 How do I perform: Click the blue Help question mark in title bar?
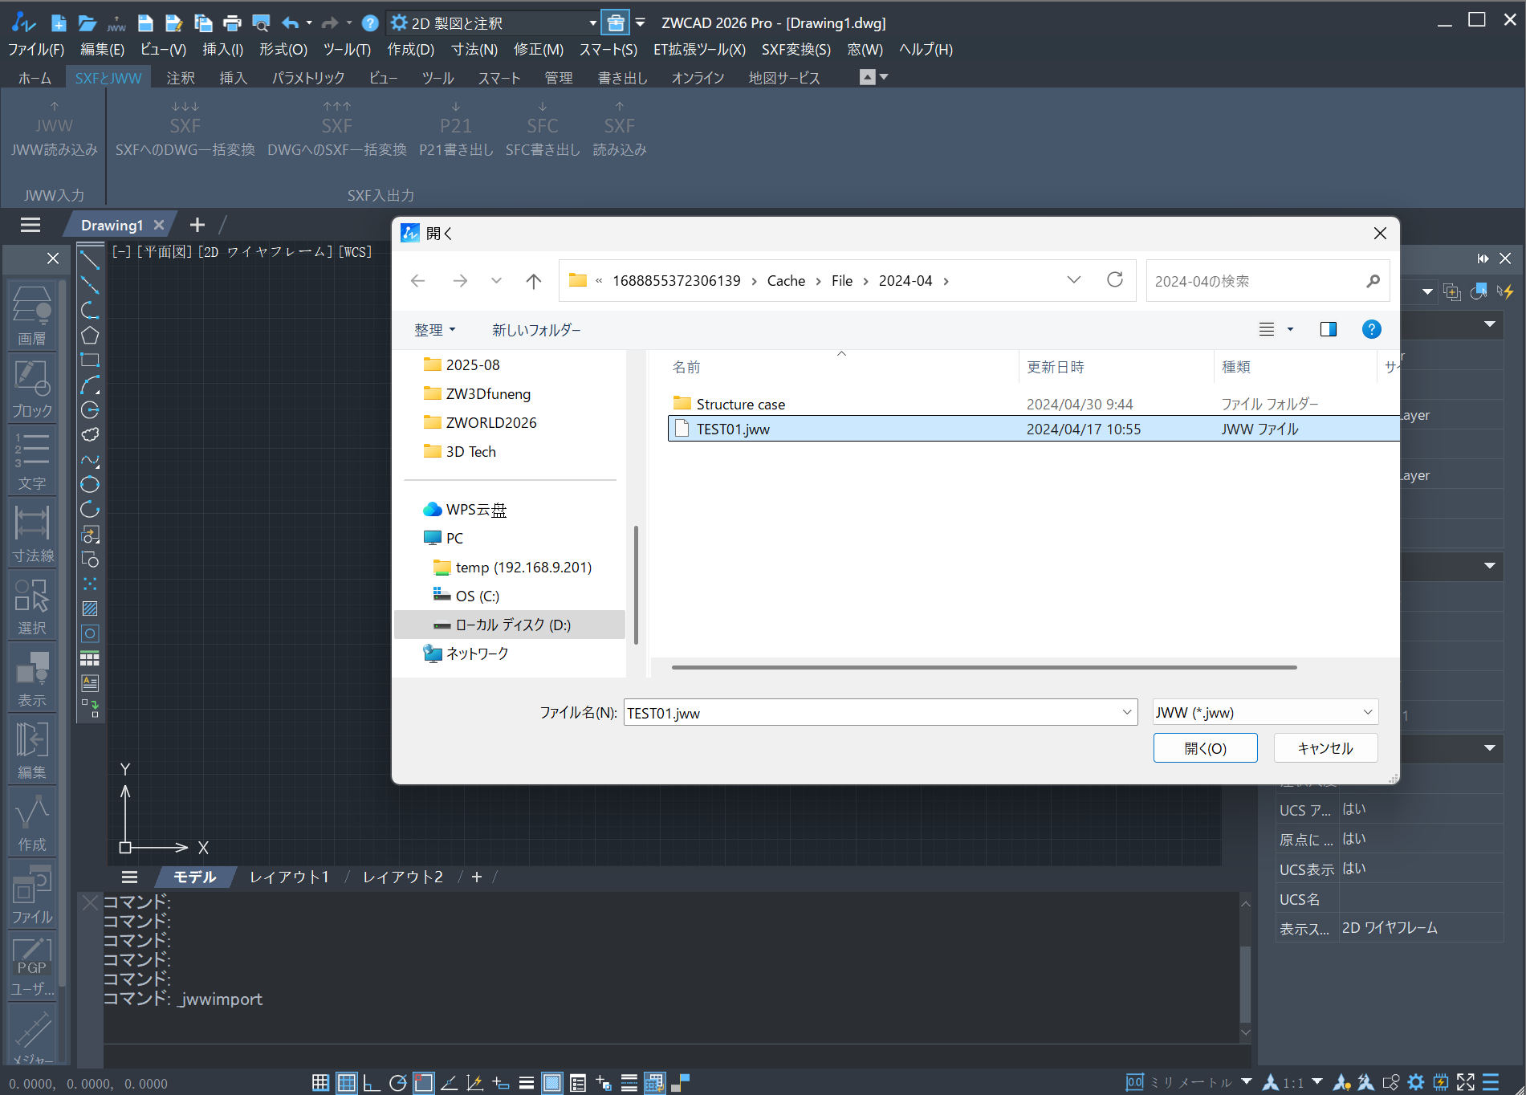coord(370,23)
